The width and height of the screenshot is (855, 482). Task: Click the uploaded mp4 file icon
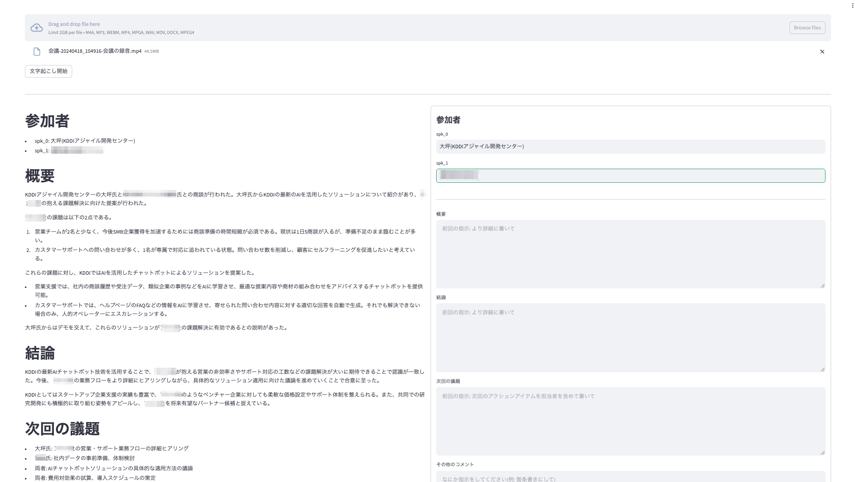click(37, 51)
